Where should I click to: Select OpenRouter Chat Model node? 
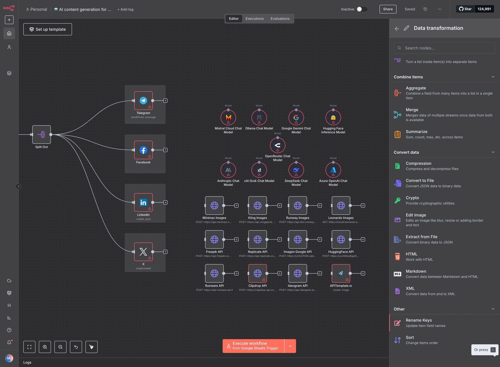[278, 145]
